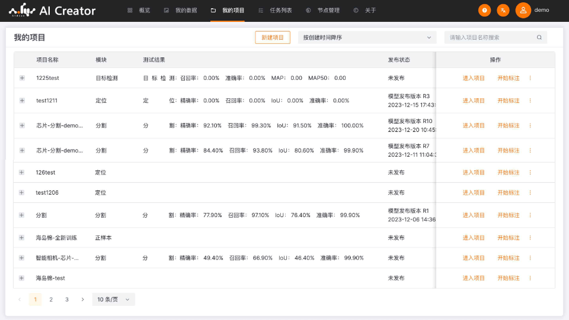Expand the 126test project row

coord(22,173)
